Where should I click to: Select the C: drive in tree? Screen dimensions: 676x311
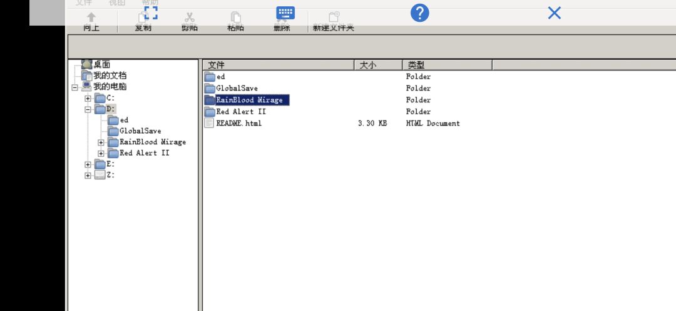110,98
